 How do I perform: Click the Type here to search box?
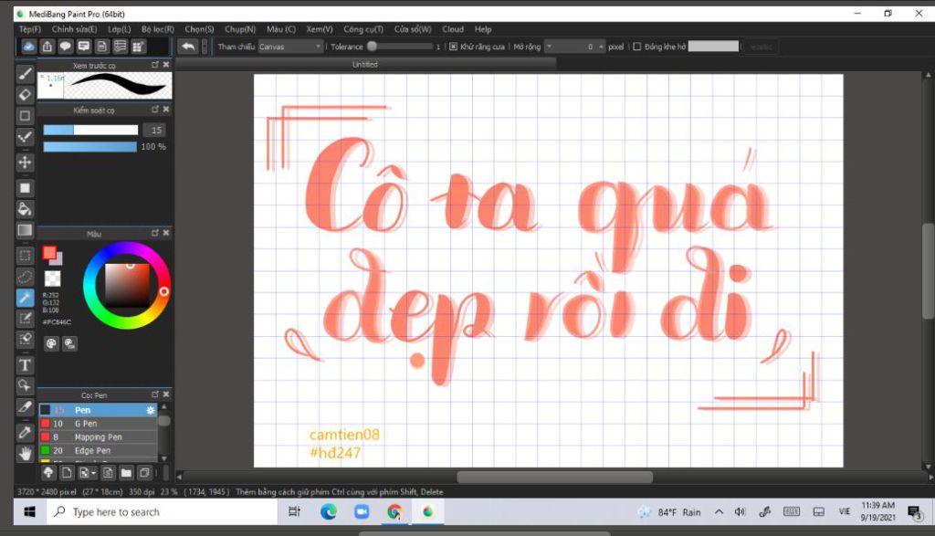pyautogui.click(x=163, y=511)
